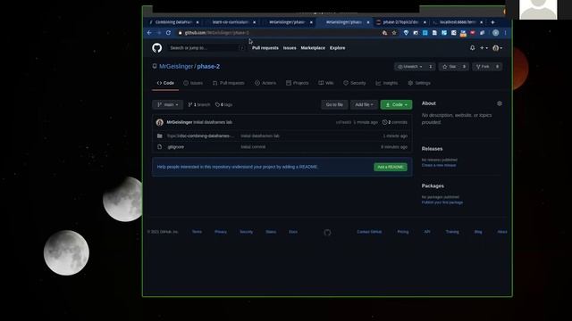Open a new browser tab with plus
The image size is (572, 321).
point(492,22)
